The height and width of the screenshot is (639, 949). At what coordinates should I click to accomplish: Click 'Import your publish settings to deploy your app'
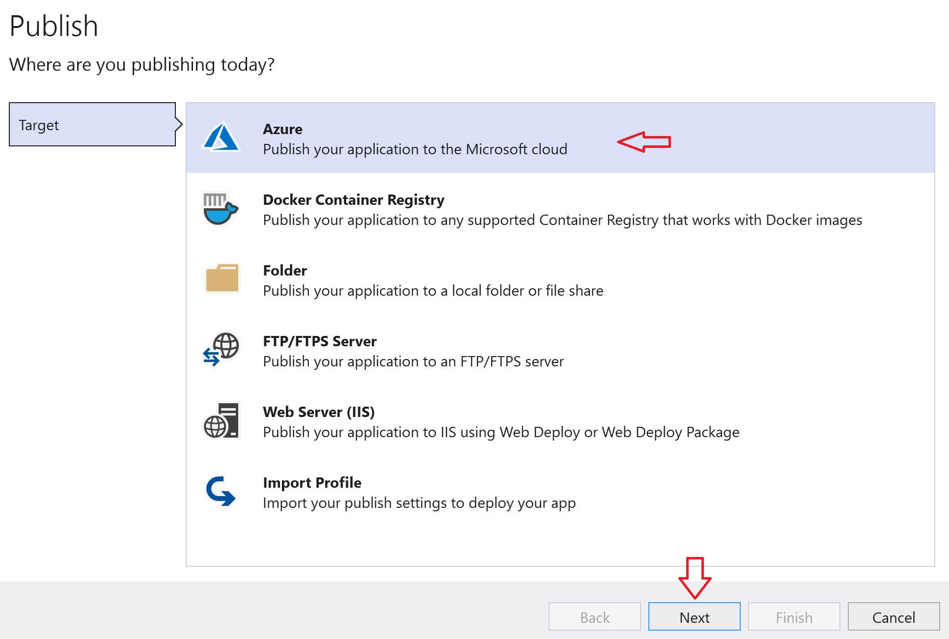coord(419,503)
